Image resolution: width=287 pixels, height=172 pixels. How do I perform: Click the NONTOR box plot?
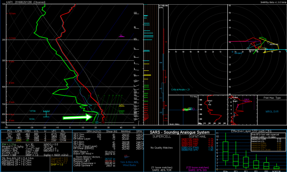point(276,167)
